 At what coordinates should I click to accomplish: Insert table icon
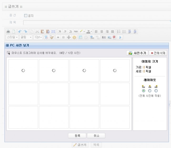pyautogui.click(x=81, y=37)
